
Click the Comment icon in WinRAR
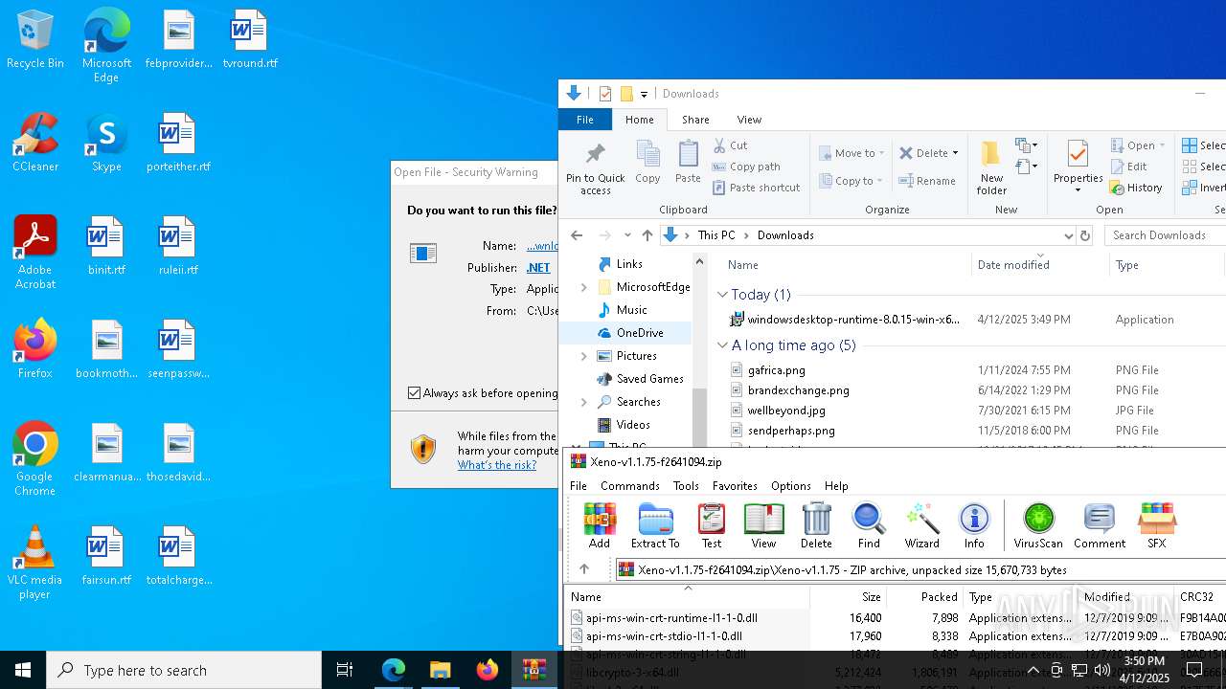pyautogui.click(x=1100, y=525)
